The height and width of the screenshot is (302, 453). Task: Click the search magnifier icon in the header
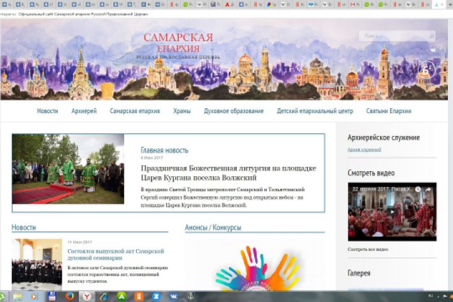(432, 36)
